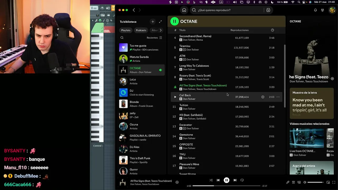Go back with the left arrow in Spotify
The height and width of the screenshot is (190, 338).
click(134, 10)
